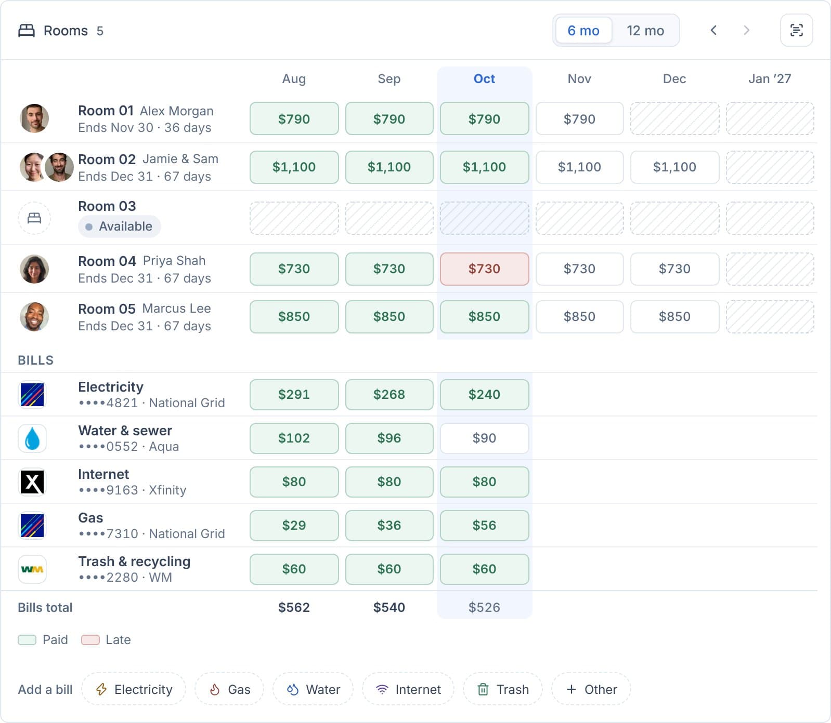Viewport: 831px width, 723px height.
Task: Click the Rooms bed icon in header
Action: pyautogui.click(x=27, y=31)
